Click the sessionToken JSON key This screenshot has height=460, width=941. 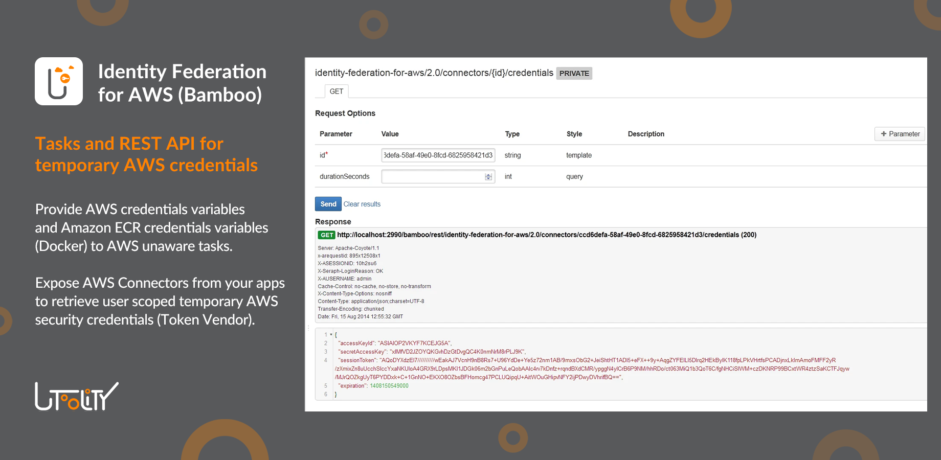click(x=357, y=360)
